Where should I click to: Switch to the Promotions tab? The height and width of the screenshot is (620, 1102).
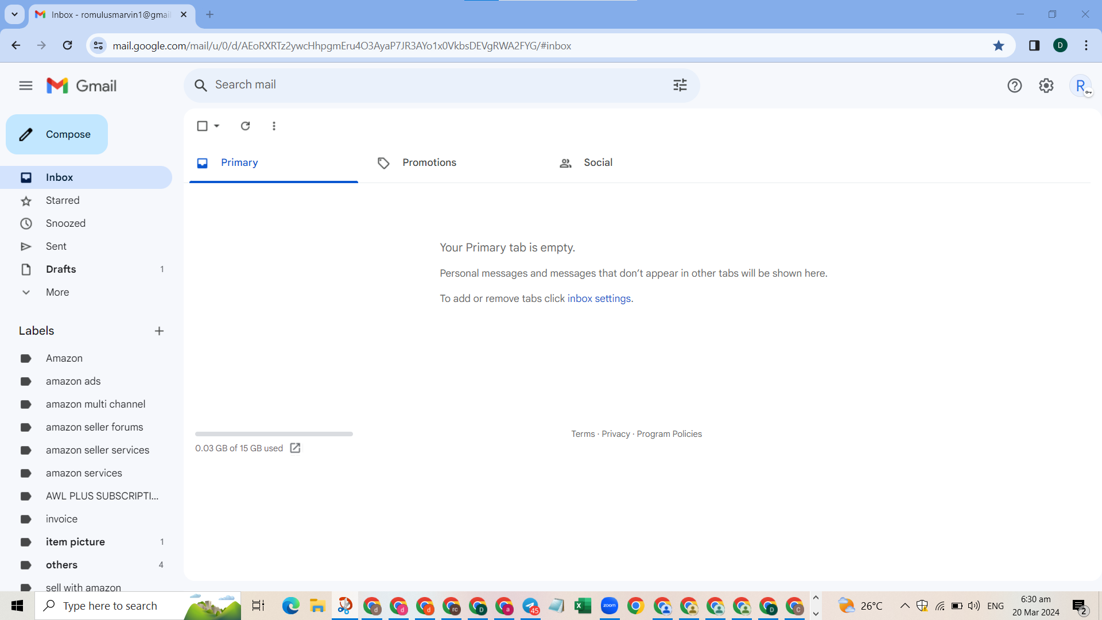coord(455,162)
